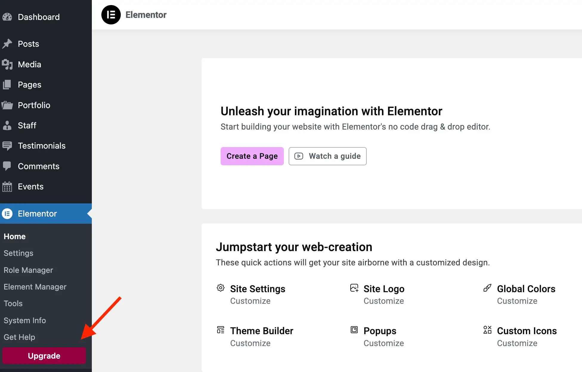Click the Popups window icon

354,330
